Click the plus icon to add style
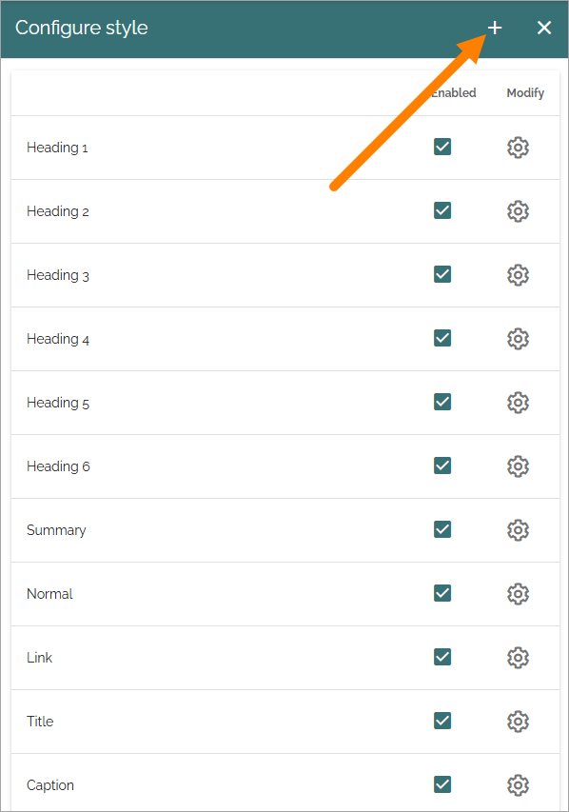Image resolution: width=569 pixels, height=812 pixels. (x=495, y=28)
